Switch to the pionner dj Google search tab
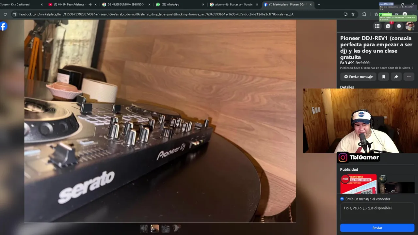Image resolution: width=418 pixels, height=235 pixels. tap(233, 5)
